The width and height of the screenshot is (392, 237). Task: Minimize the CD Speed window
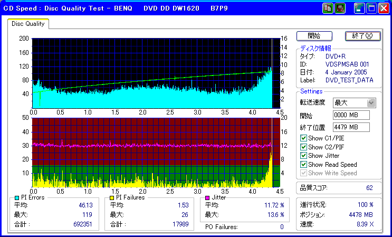click(359, 8)
